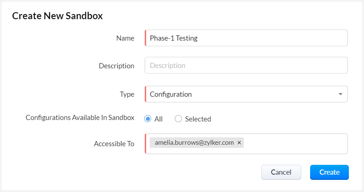Click the blue Create button

(x=329, y=172)
